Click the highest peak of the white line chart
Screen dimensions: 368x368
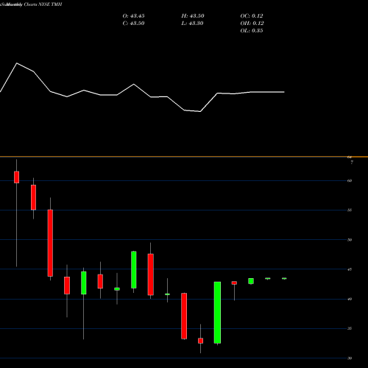(x=17, y=63)
